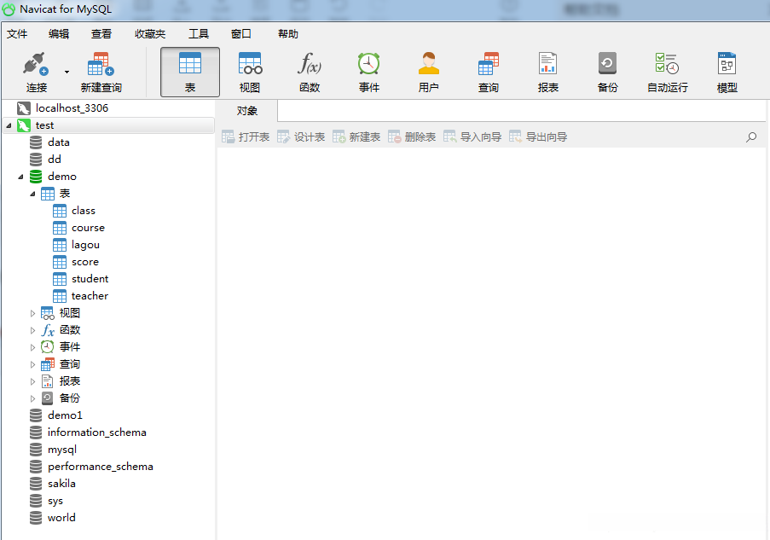The image size is (770, 540).
Task: Click 删除表 delete table button
Action: (412, 137)
